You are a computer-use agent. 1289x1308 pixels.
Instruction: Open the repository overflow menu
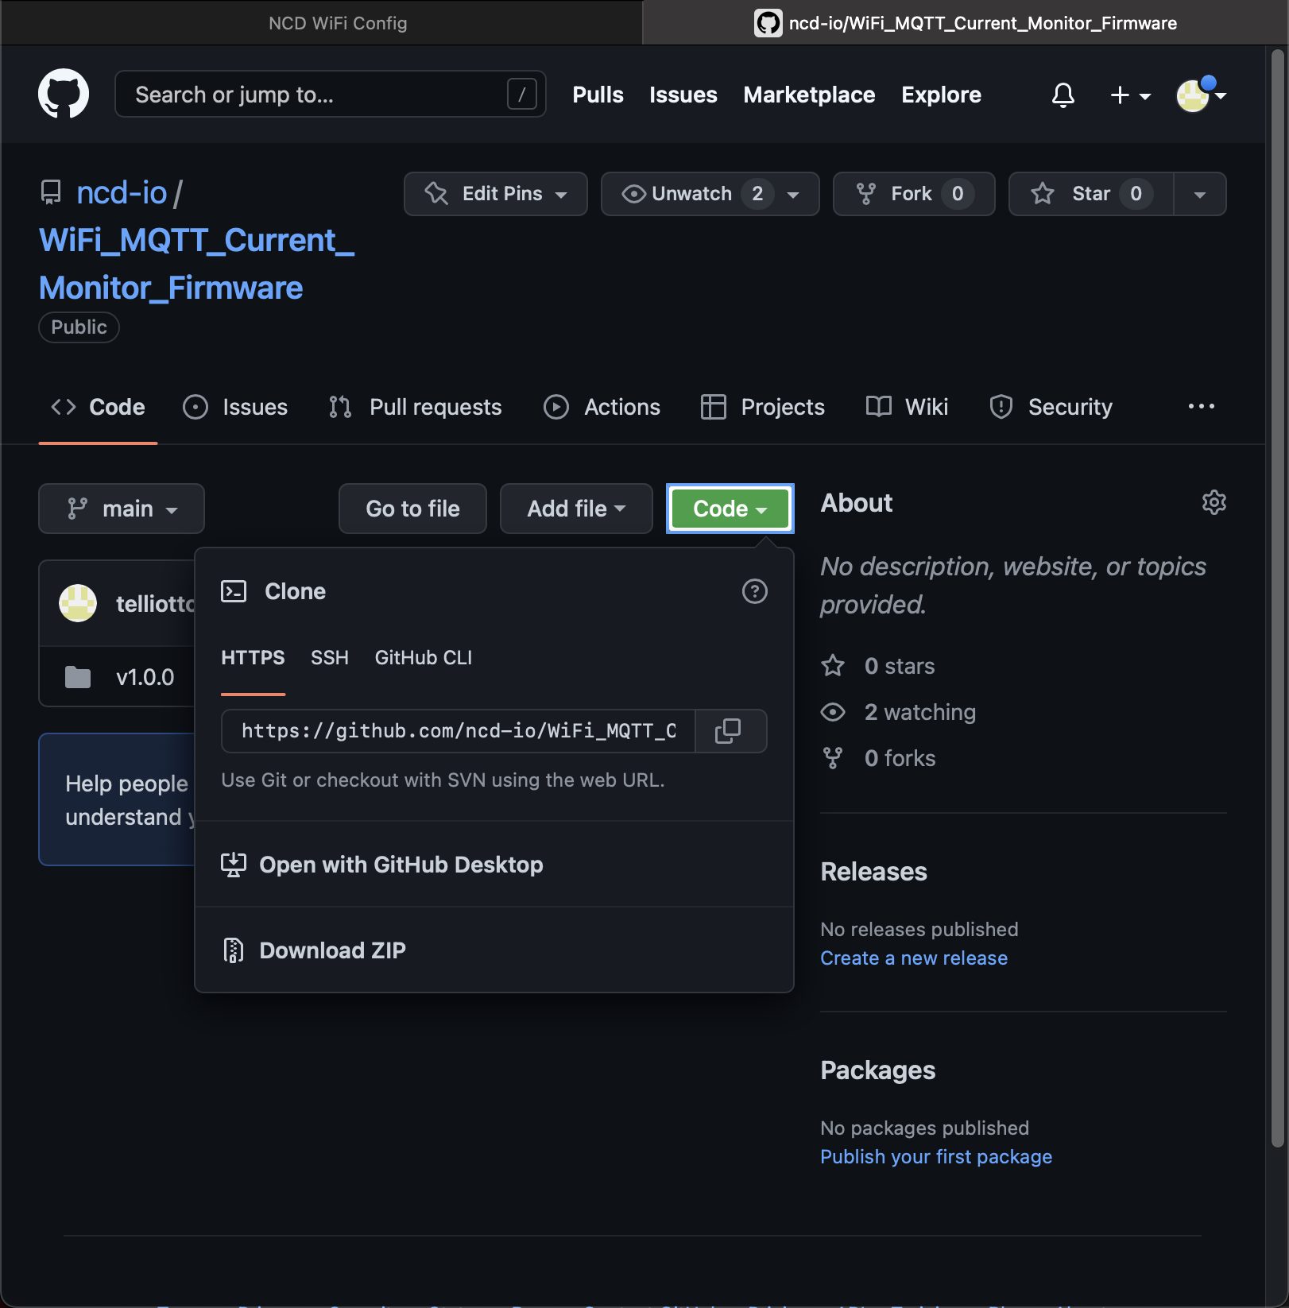tap(1201, 407)
